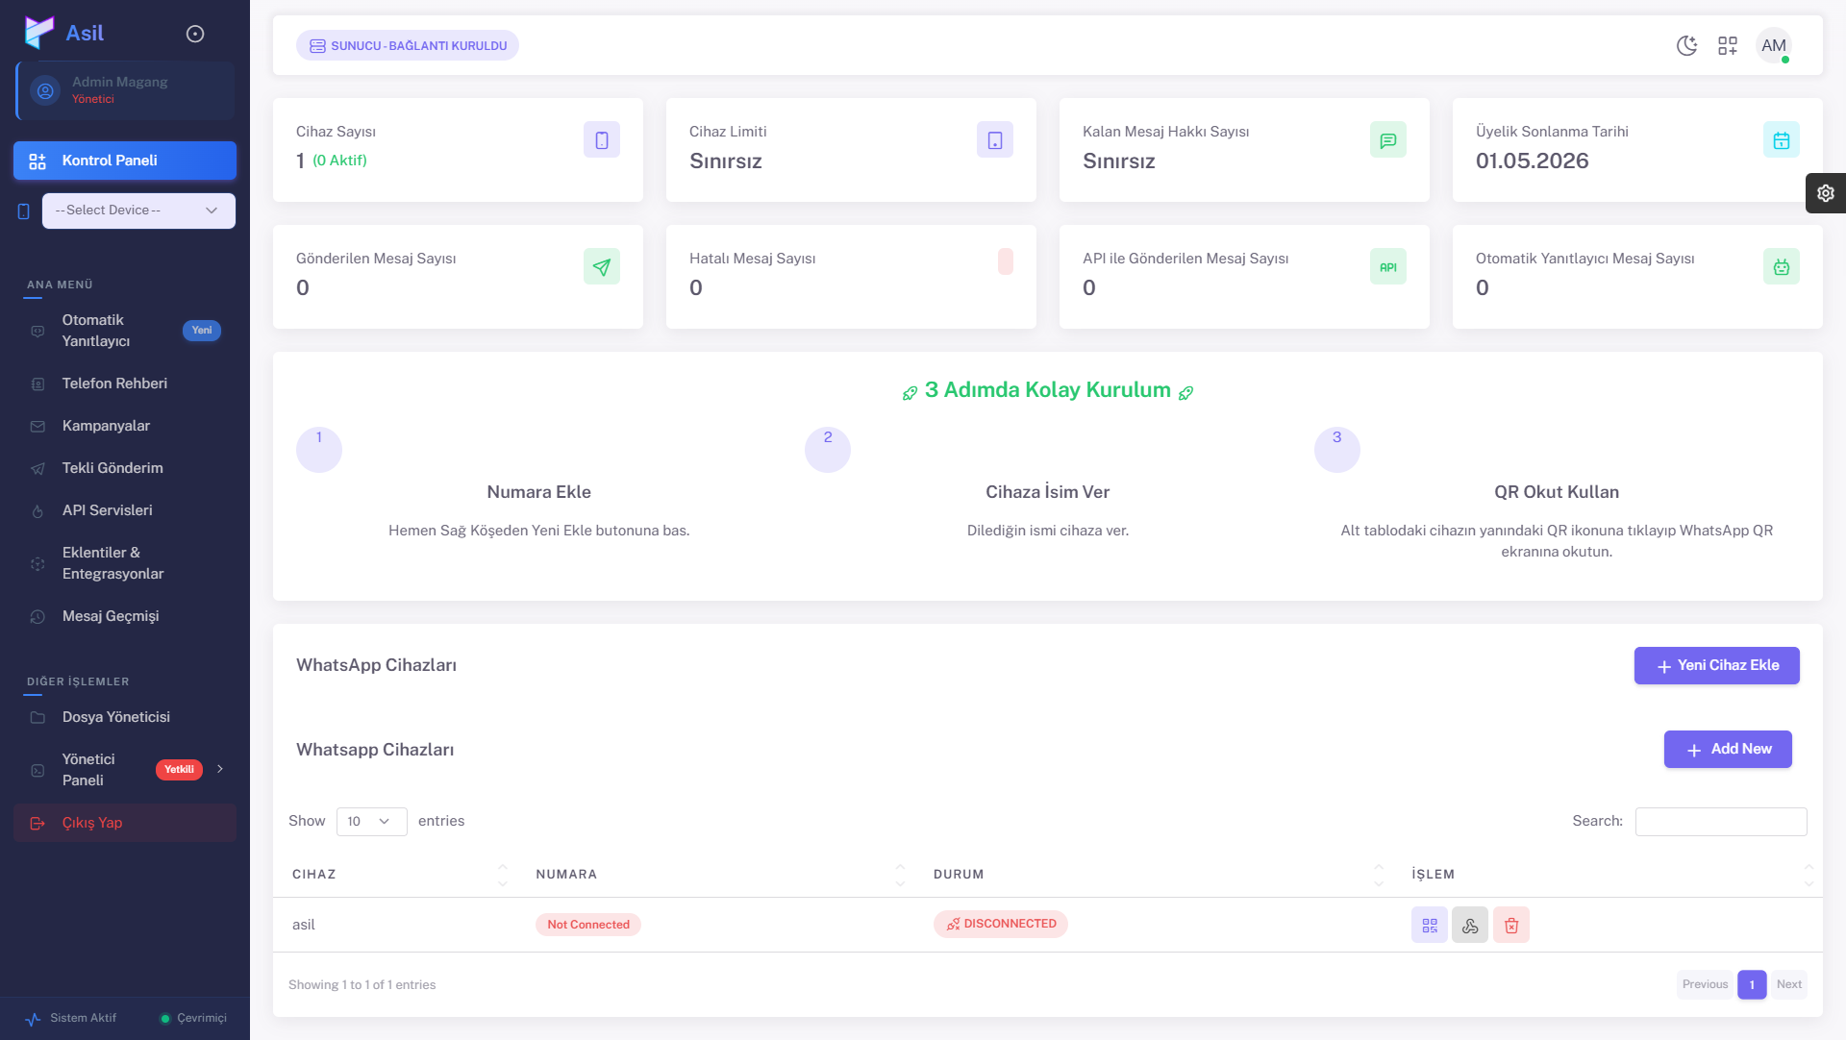
Task: Click the Not Connected badge
Action: click(x=588, y=925)
